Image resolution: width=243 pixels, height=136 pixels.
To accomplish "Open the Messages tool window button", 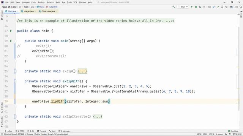I will [65, 131].
